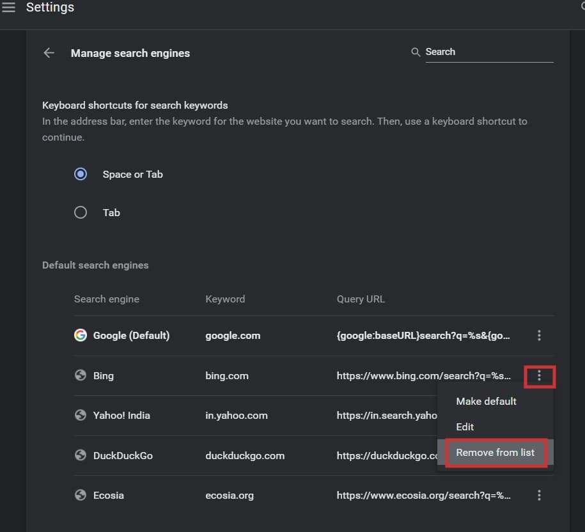Choose Edit from the context menu
This screenshot has width=585, height=532.
click(465, 426)
